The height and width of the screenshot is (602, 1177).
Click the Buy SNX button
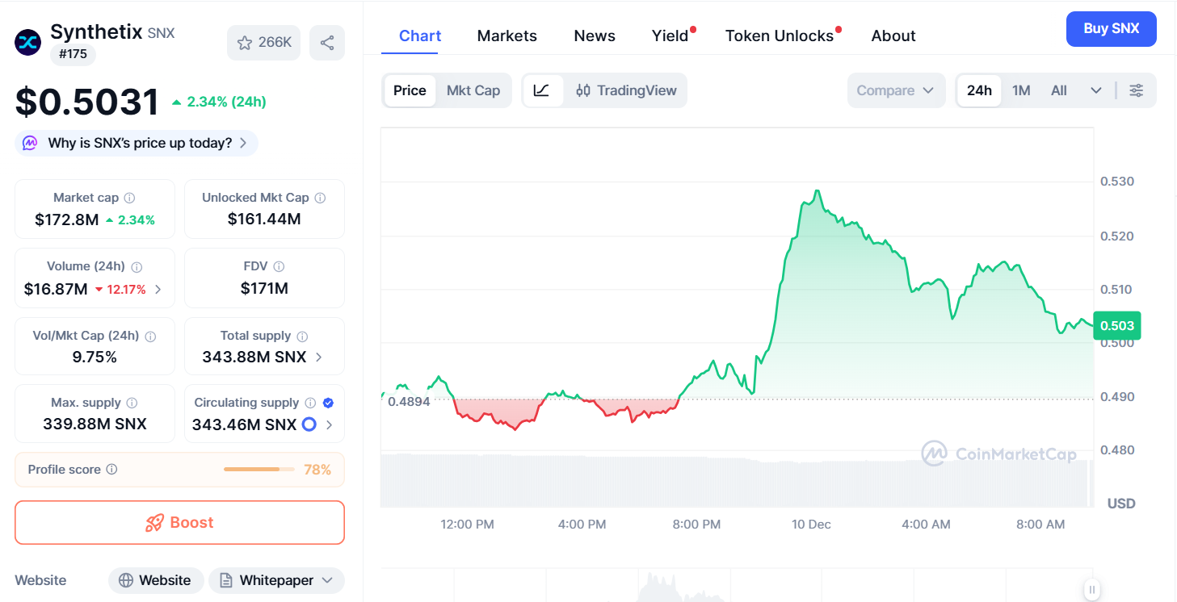click(1111, 28)
